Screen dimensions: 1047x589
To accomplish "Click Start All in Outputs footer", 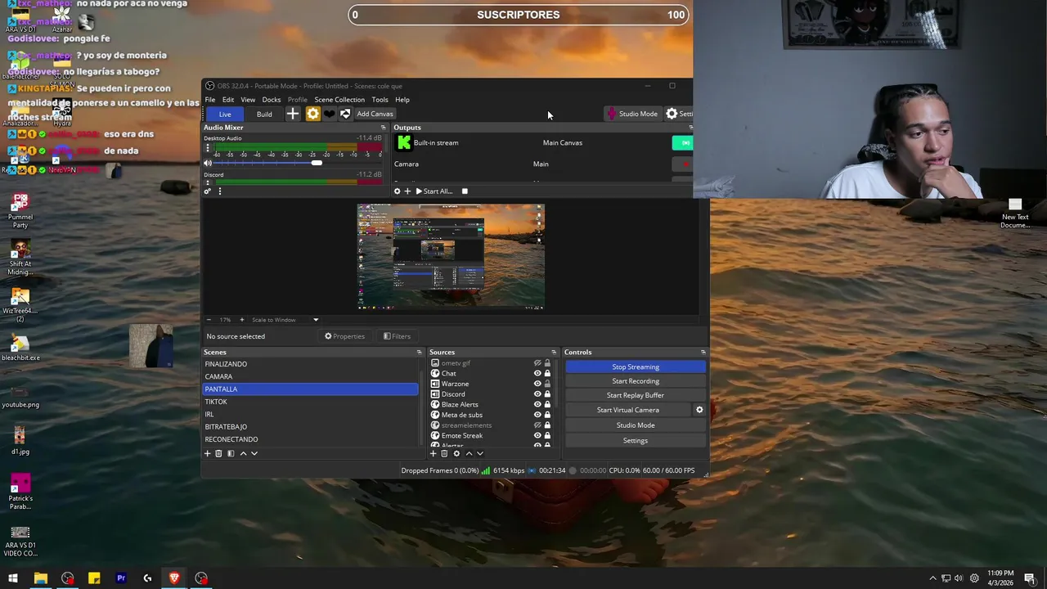I will (434, 191).
